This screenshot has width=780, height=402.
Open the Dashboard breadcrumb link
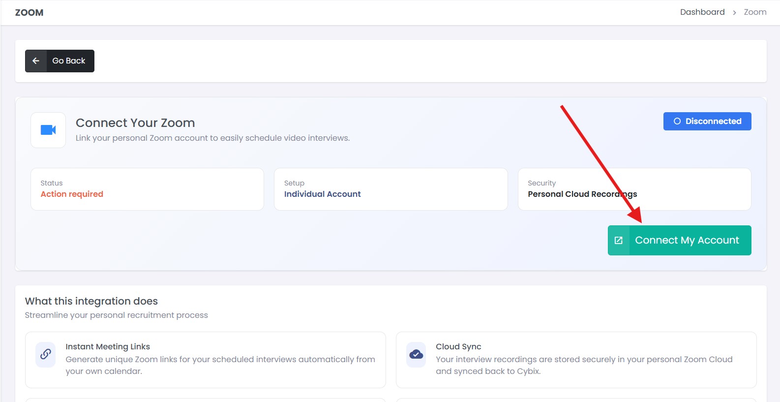[702, 12]
